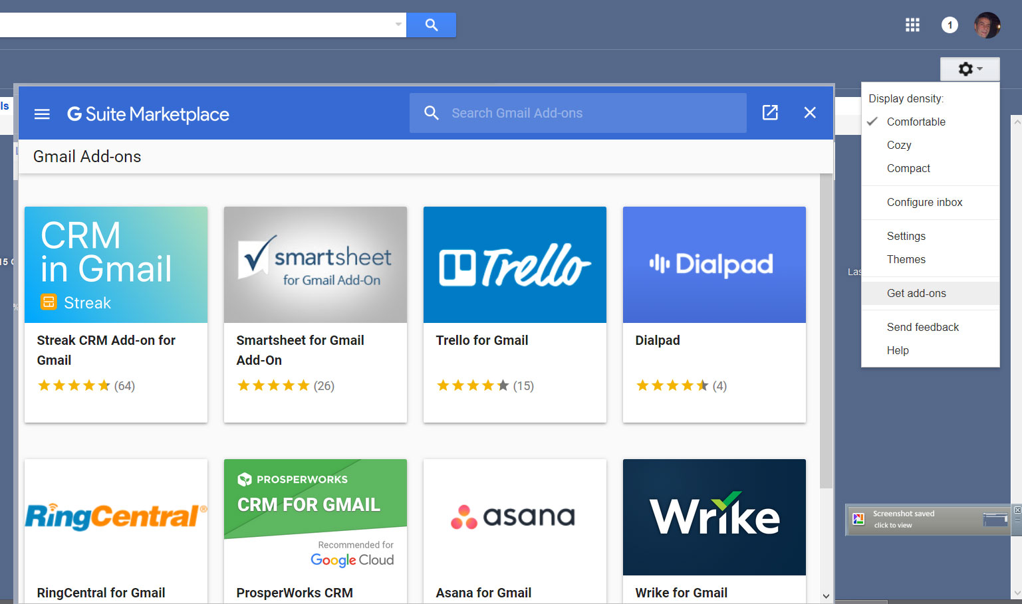The width and height of the screenshot is (1022, 604).
Task: Focus the Search Gmail Add-ons field
Action: point(578,113)
